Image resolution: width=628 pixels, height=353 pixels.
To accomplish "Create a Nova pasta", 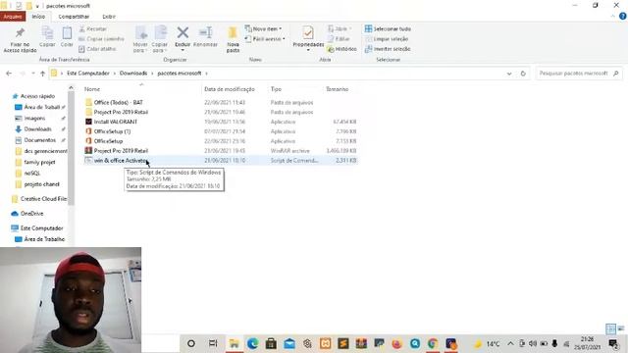I will 233,39.
